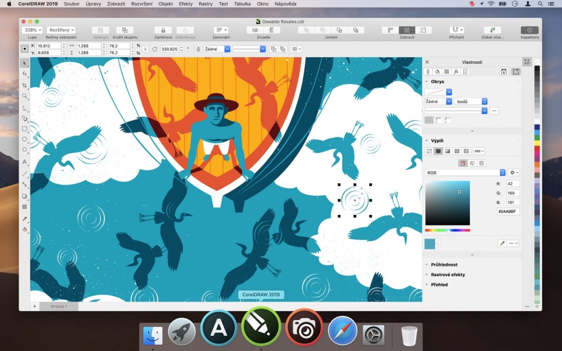The height and width of the screenshot is (351, 562).
Task: Expand the Průhlednost section
Action: click(x=427, y=265)
